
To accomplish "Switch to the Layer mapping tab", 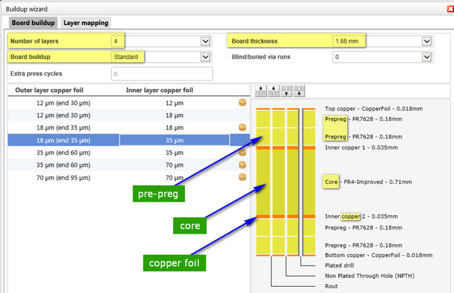I will [86, 23].
